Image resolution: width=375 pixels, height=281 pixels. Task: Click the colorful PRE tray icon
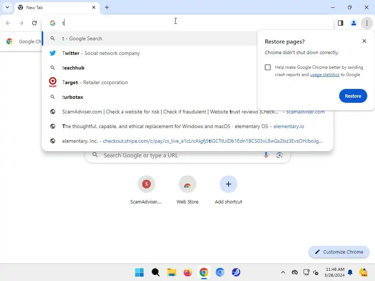(363, 272)
